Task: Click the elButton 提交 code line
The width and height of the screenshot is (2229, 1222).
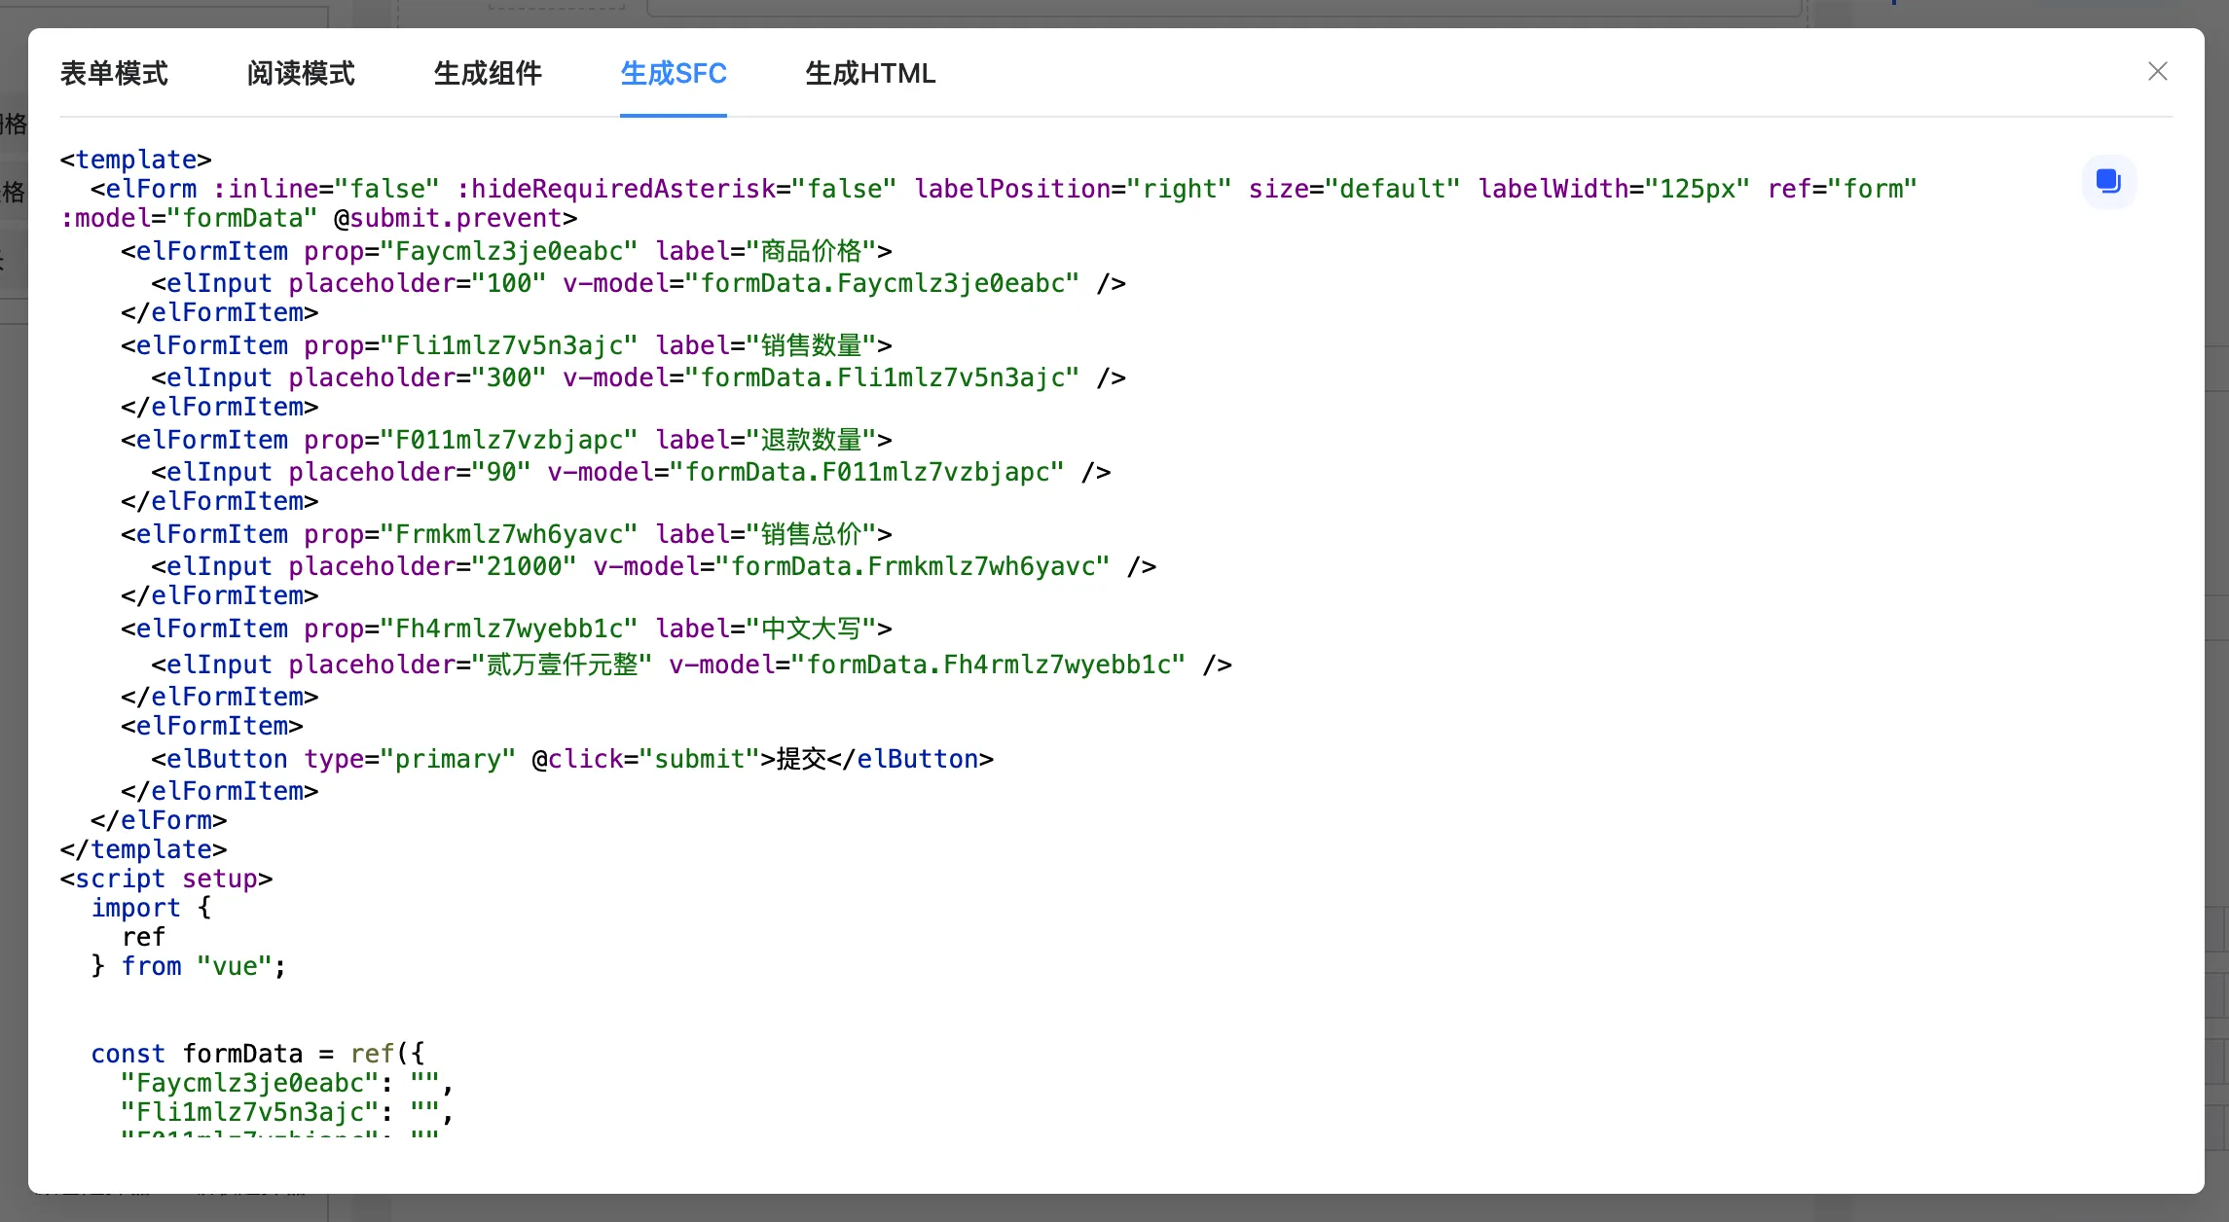Action: (571, 759)
